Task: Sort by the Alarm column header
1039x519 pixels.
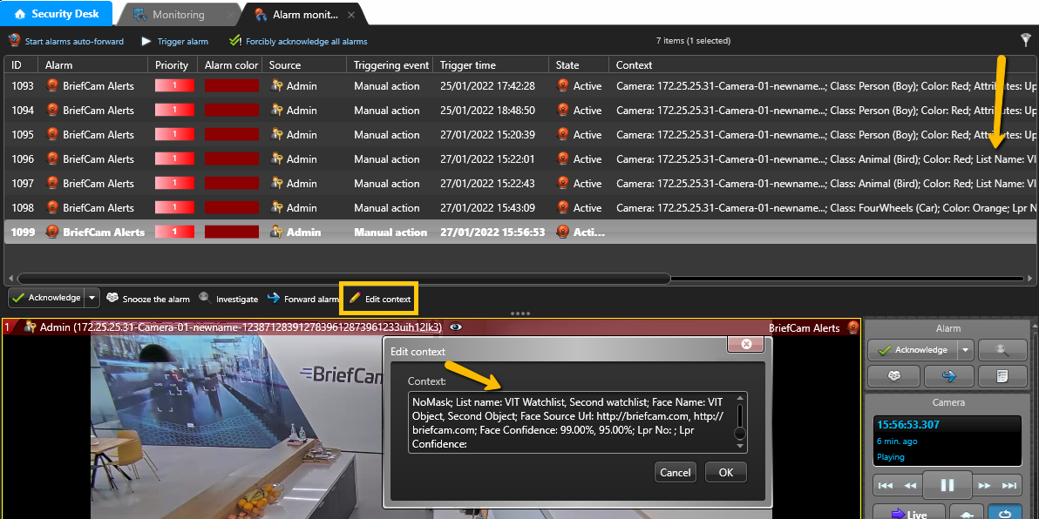Action: [x=92, y=64]
